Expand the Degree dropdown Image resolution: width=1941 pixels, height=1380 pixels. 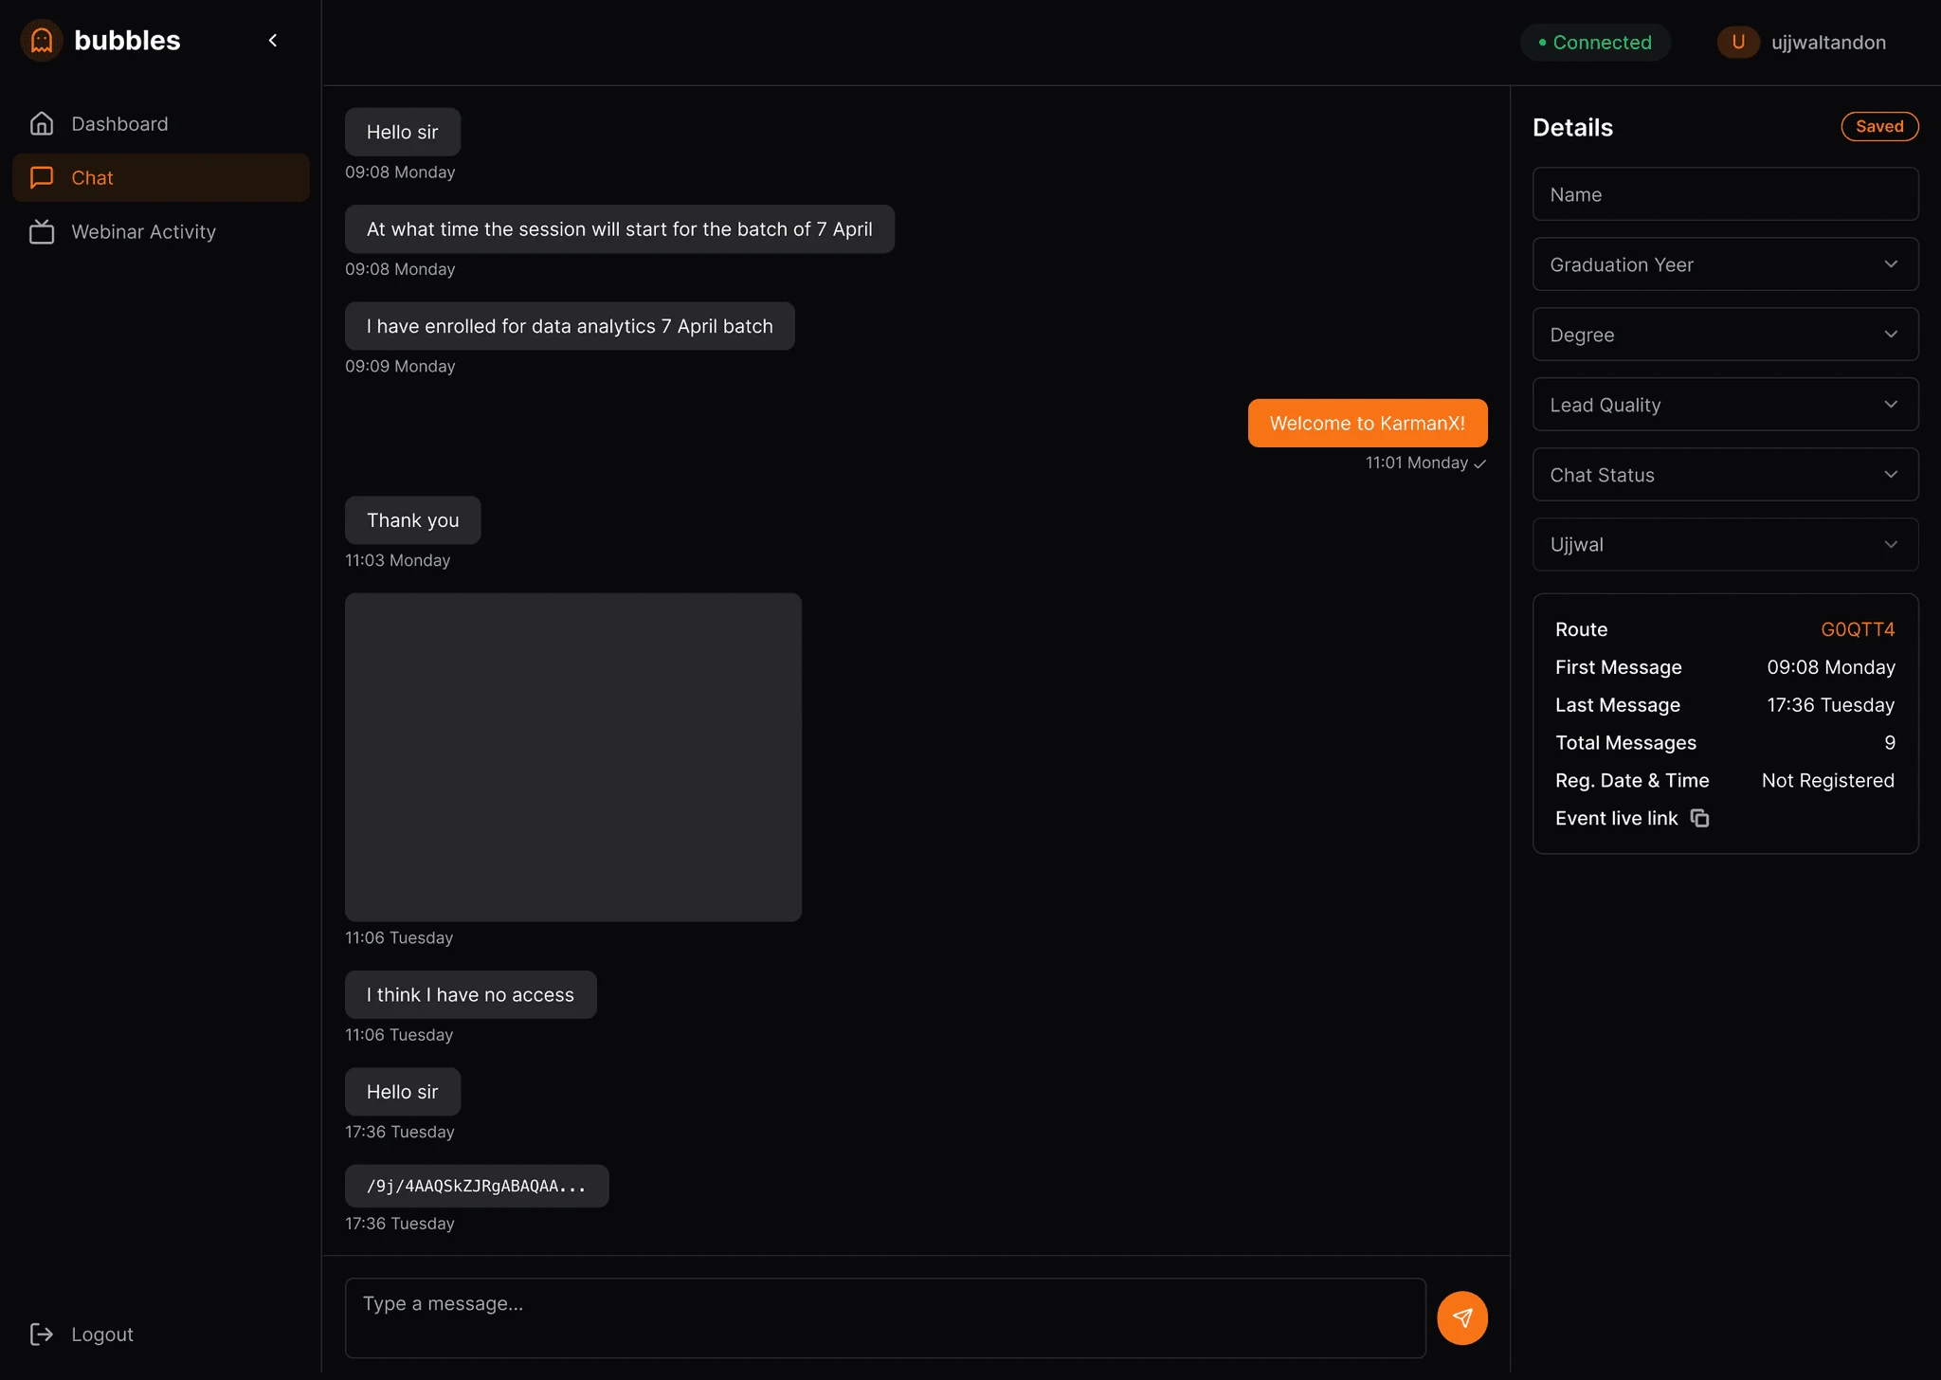(x=1725, y=335)
